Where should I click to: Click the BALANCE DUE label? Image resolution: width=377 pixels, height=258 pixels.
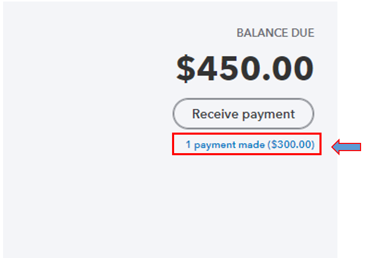(275, 33)
